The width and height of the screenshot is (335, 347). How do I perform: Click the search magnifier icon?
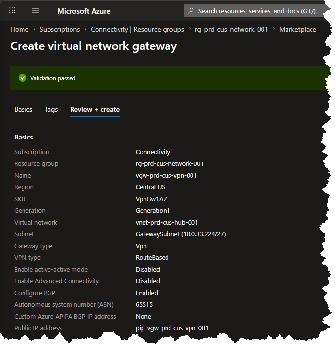coord(191,11)
